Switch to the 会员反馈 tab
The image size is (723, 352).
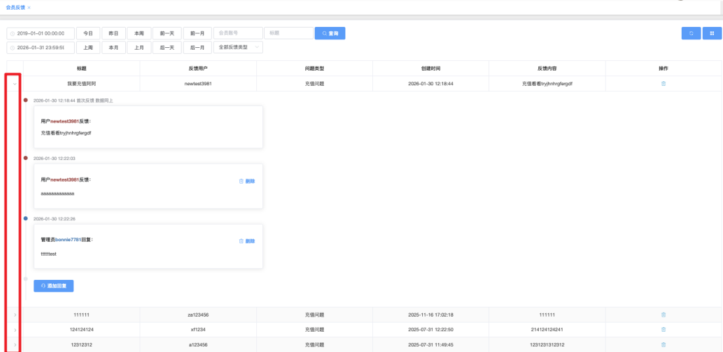pos(14,7)
